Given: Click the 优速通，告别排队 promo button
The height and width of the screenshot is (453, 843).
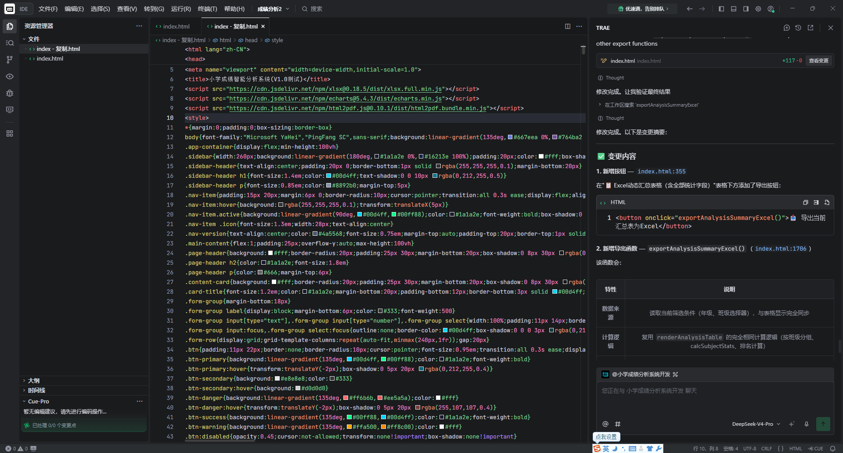Looking at the screenshot, I should click(x=642, y=9).
